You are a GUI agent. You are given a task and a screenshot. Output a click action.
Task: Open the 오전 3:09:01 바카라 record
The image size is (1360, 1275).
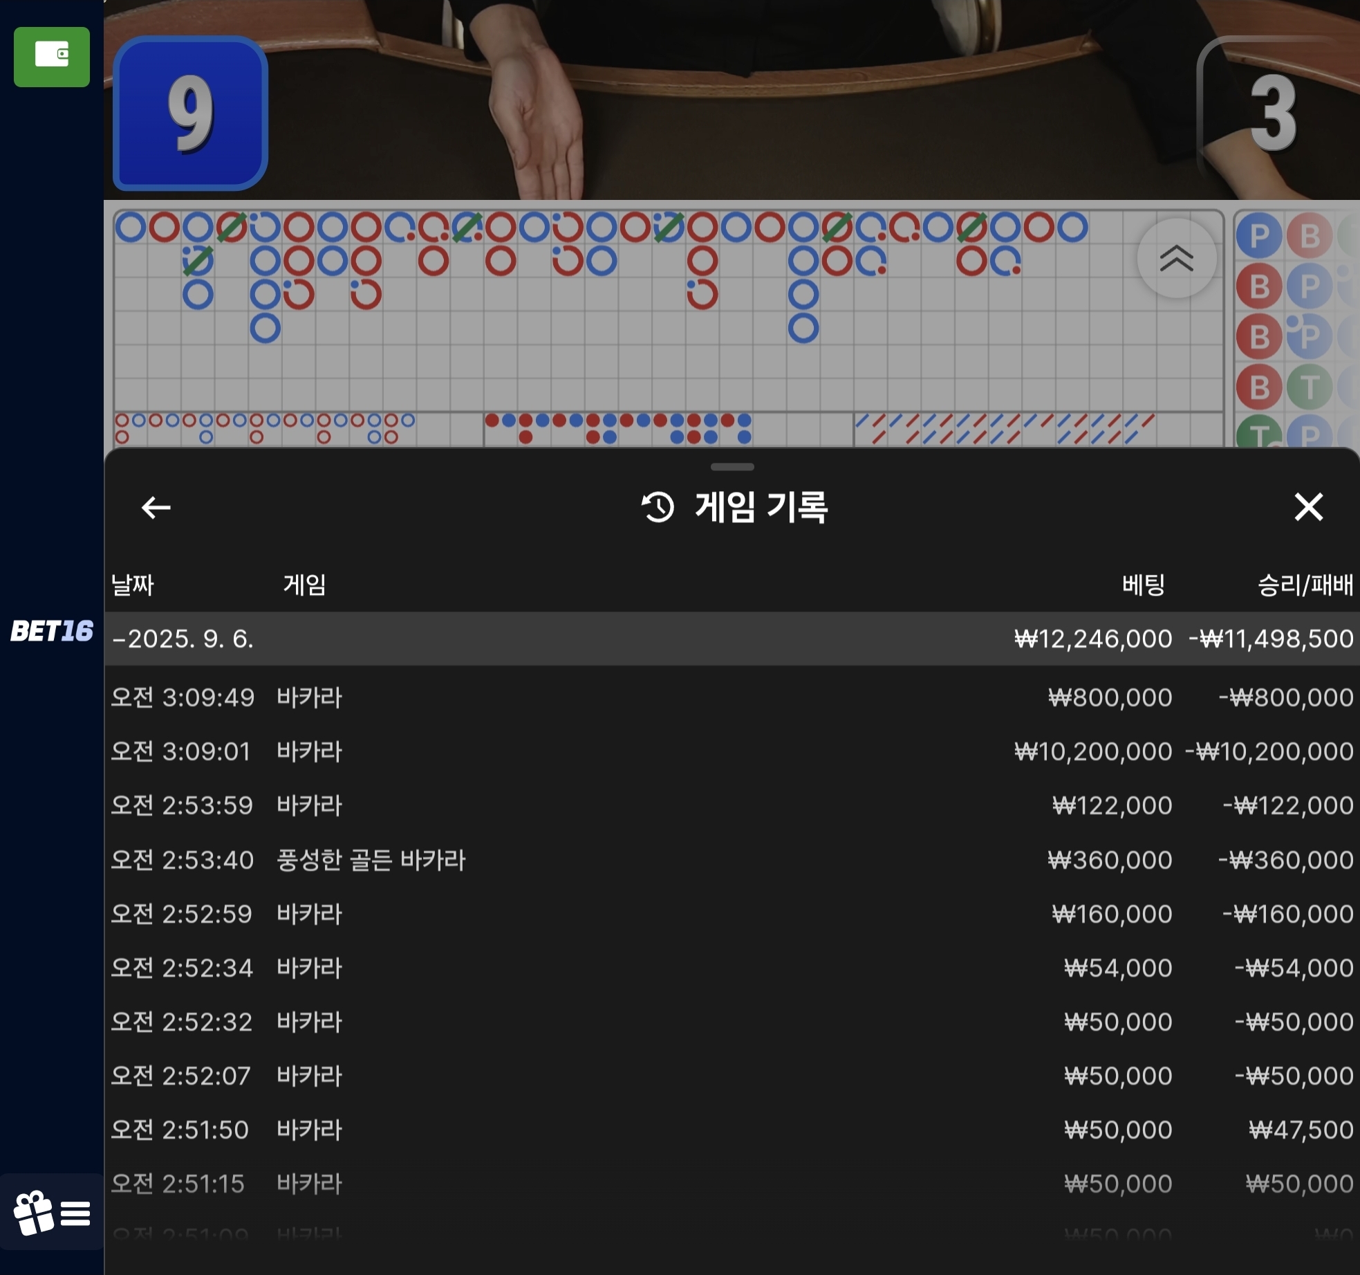tap(732, 751)
